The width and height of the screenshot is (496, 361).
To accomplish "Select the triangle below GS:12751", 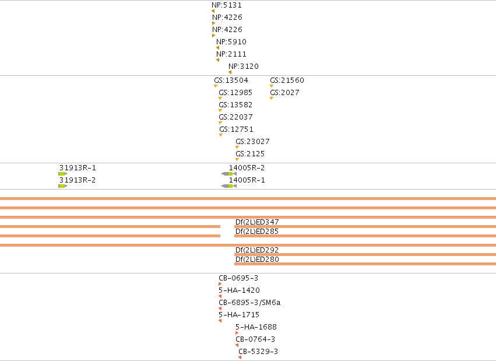I will pyautogui.click(x=221, y=135).
